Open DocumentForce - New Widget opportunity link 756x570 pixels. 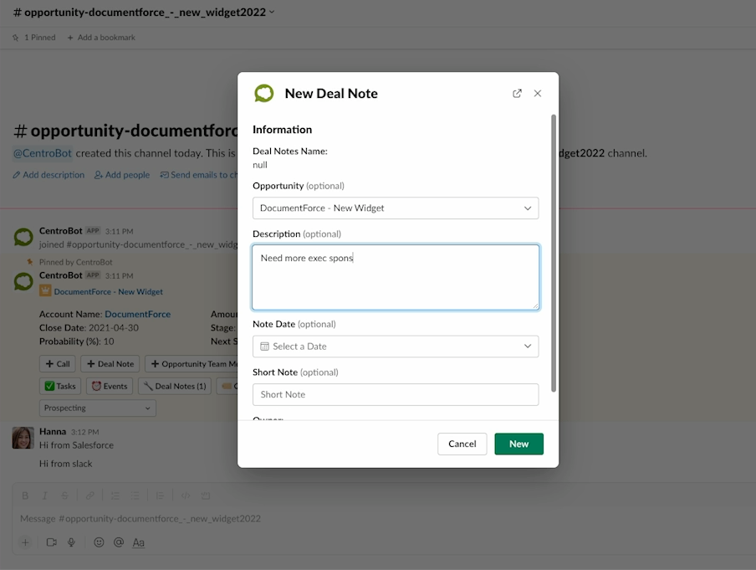pos(109,291)
